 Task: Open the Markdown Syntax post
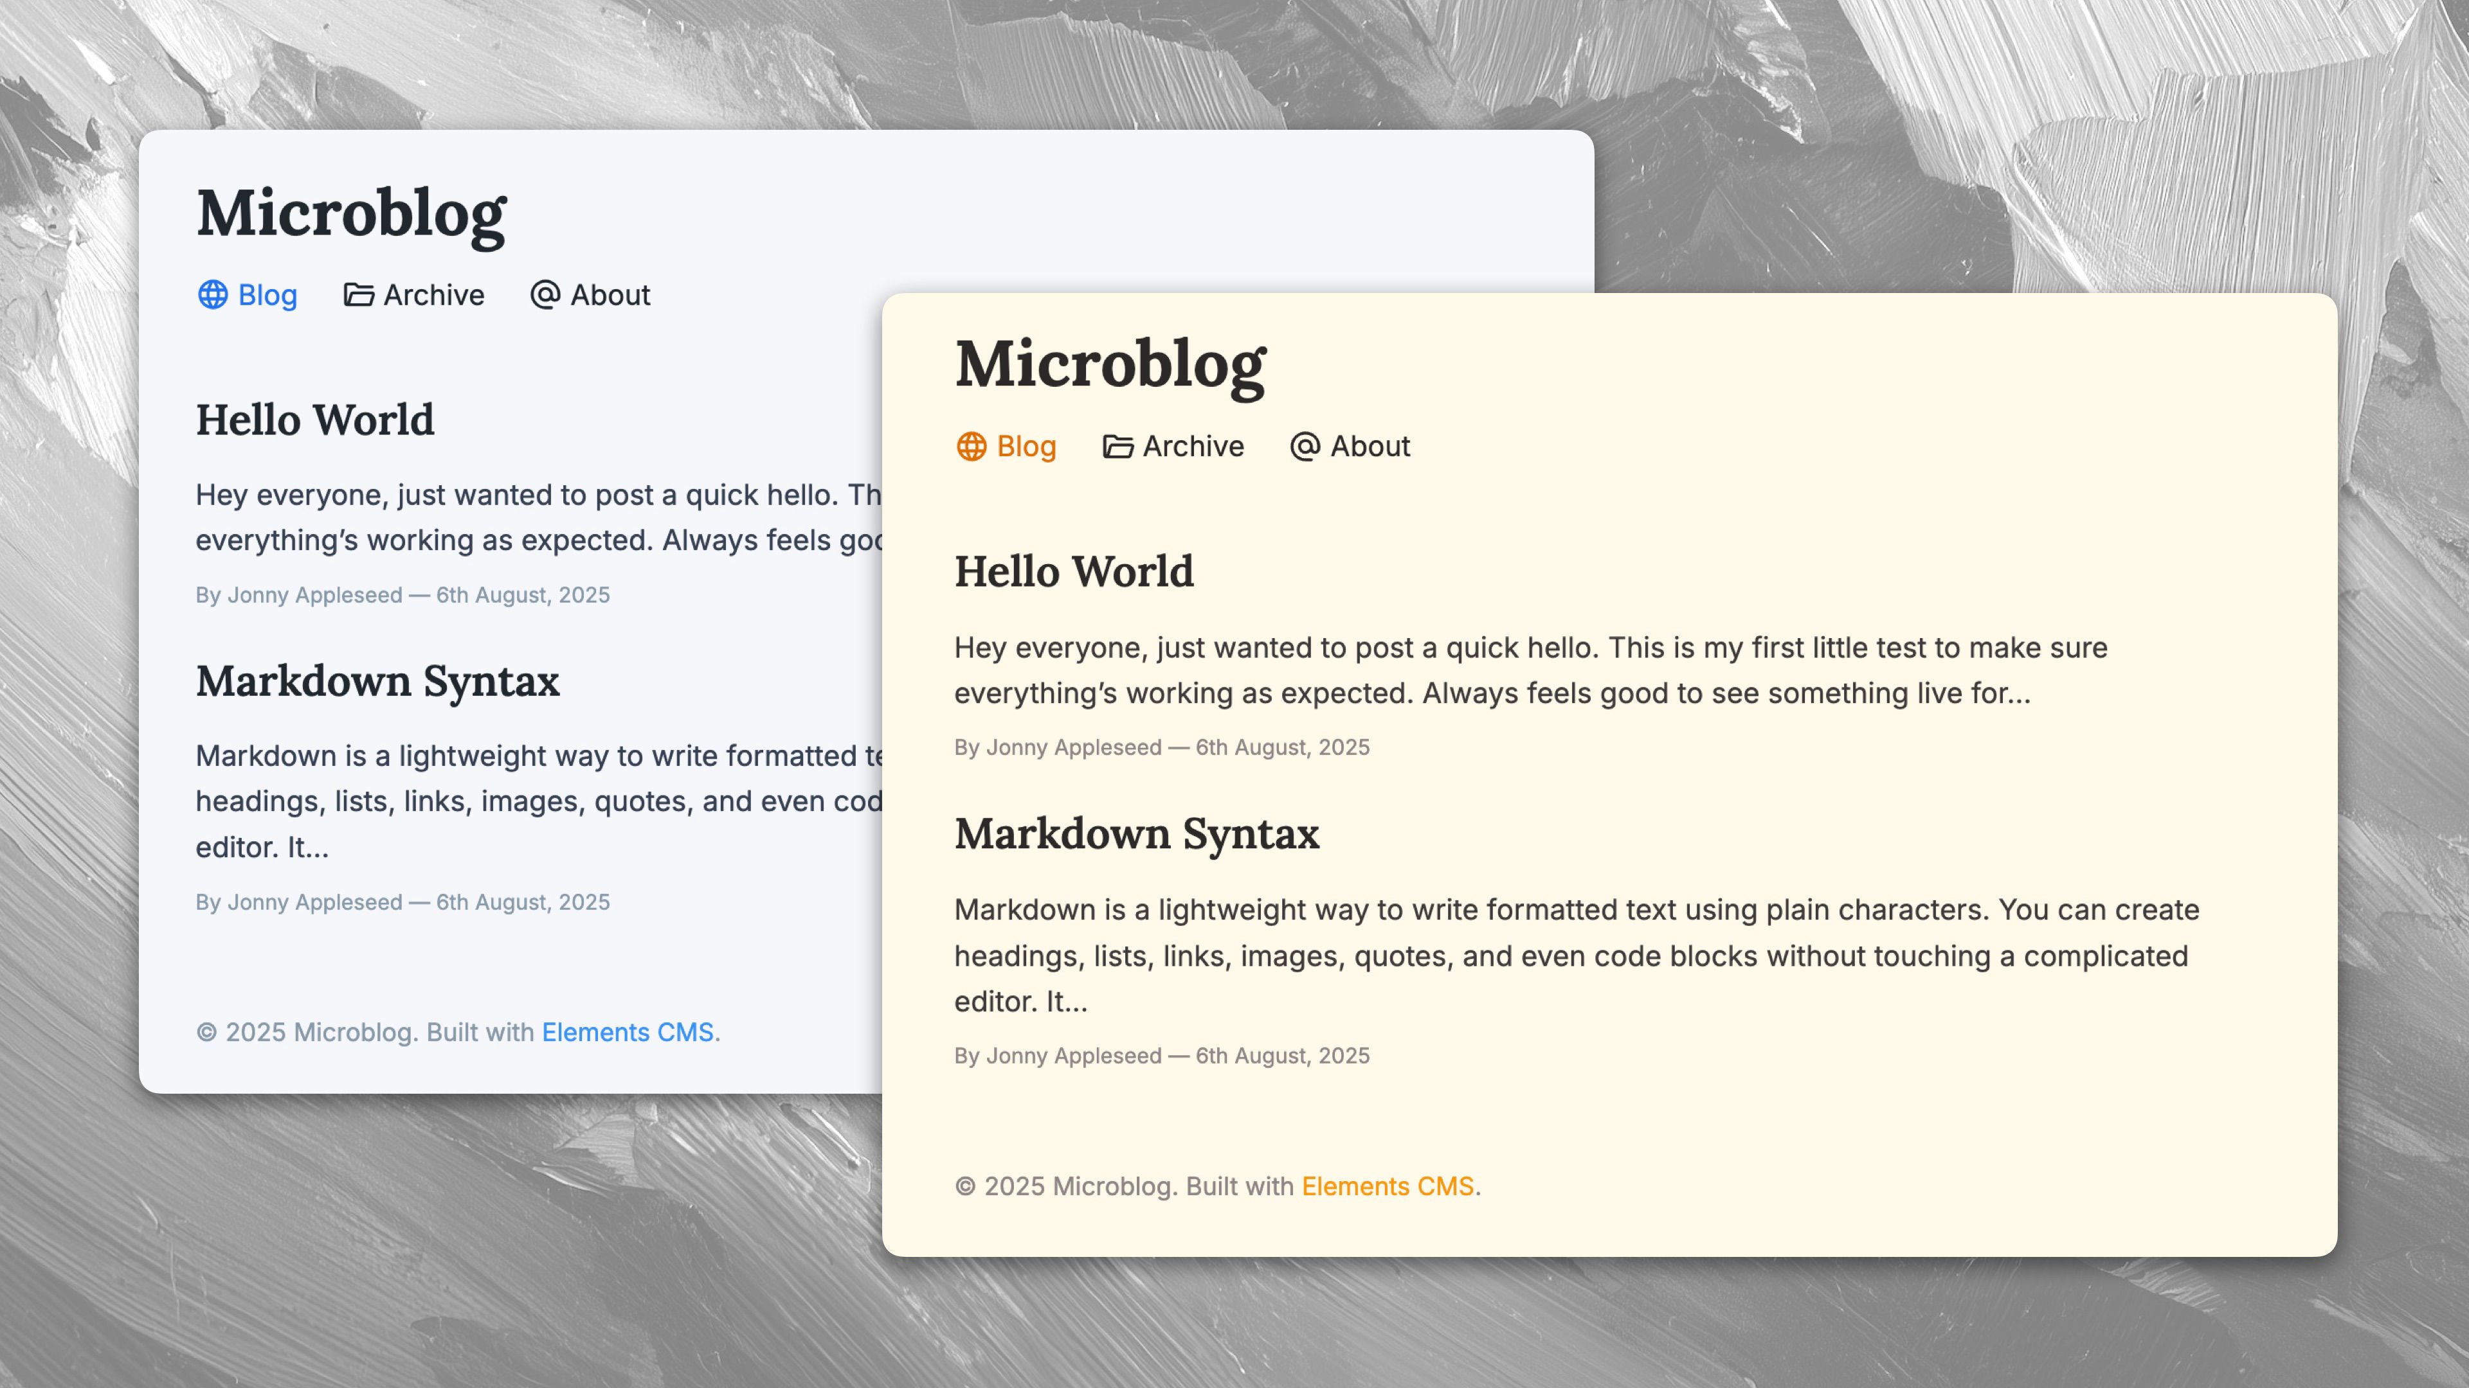tap(1137, 834)
